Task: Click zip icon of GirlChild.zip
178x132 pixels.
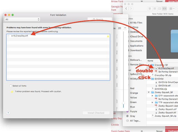Action: click(x=153, y=89)
